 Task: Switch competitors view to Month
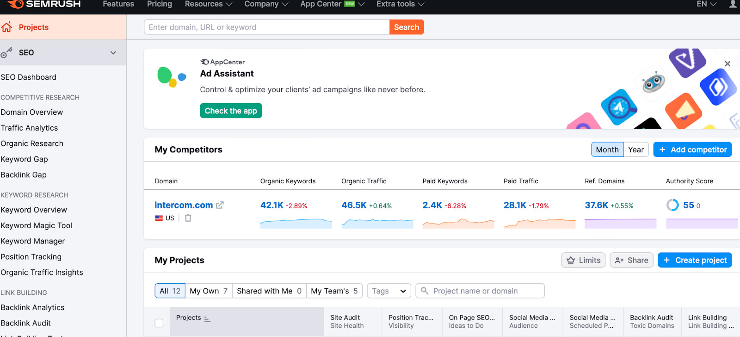pyautogui.click(x=607, y=150)
